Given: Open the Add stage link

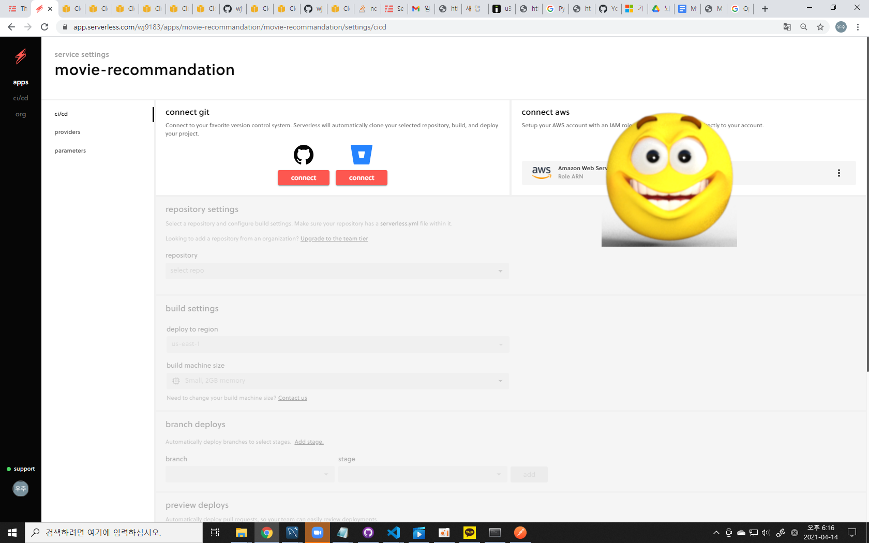Looking at the screenshot, I should (309, 442).
